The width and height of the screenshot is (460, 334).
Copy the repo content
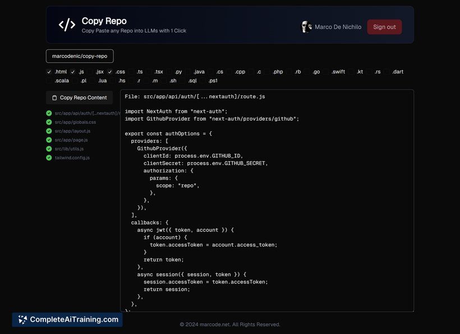point(80,98)
